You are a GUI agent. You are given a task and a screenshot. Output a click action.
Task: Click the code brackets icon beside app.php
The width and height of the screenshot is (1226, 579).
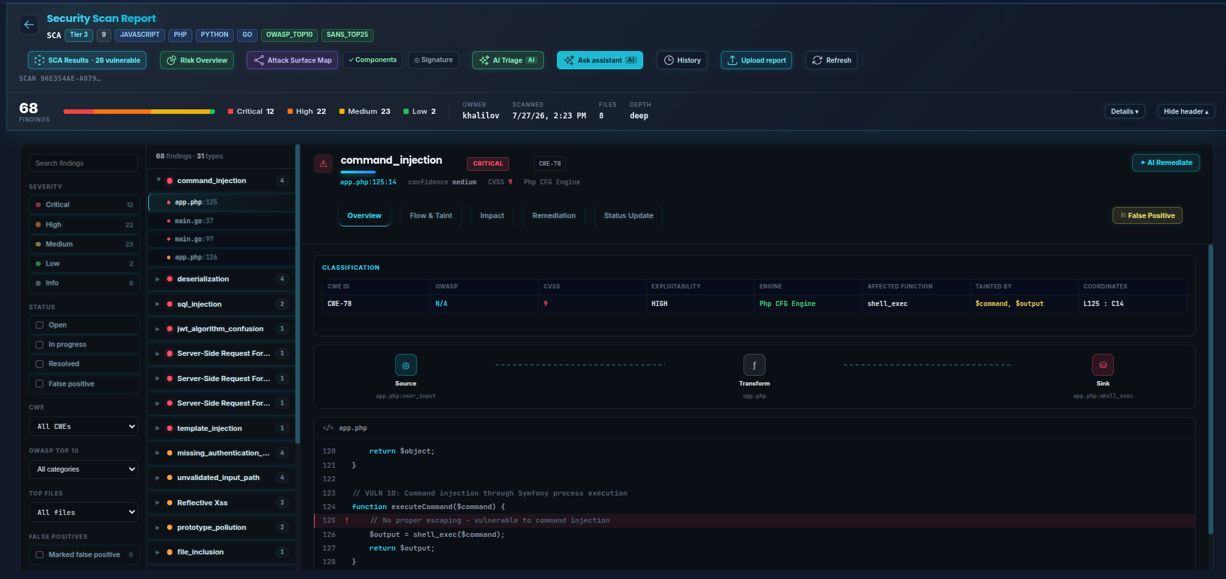click(328, 428)
